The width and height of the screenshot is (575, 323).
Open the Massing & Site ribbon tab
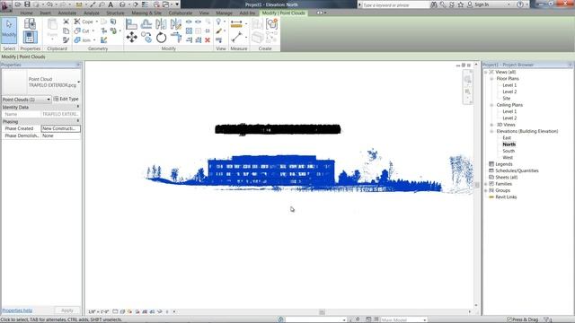tap(146, 13)
